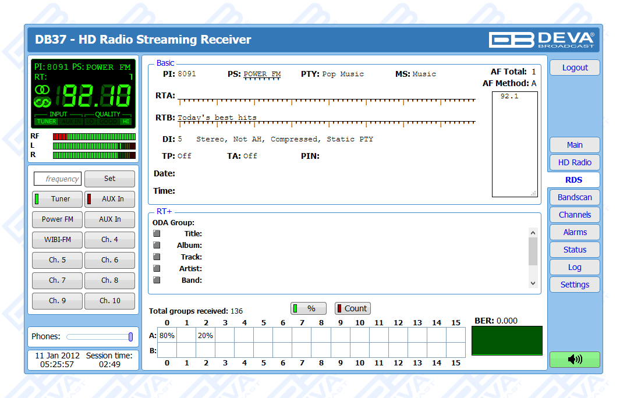Click the Logout button
Viewport: 627px width, 398px height.
click(x=574, y=67)
